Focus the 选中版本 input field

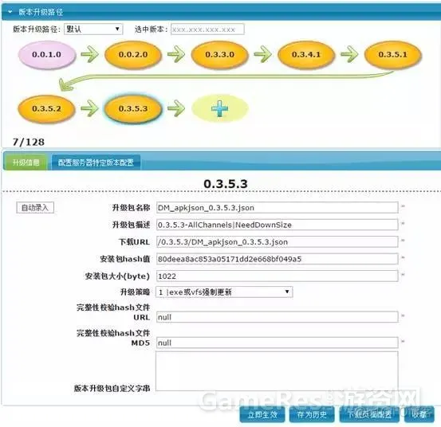click(x=207, y=29)
